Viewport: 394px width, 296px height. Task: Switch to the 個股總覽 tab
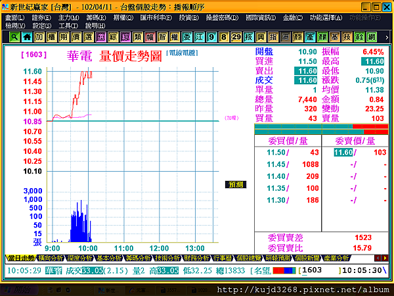(248, 258)
